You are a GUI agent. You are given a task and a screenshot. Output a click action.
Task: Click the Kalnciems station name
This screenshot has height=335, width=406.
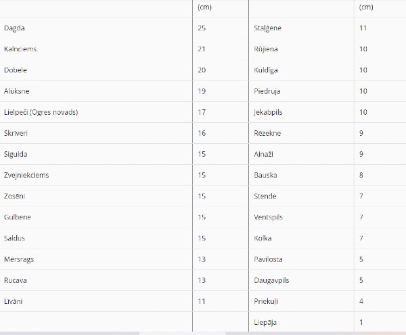click(20, 49)
